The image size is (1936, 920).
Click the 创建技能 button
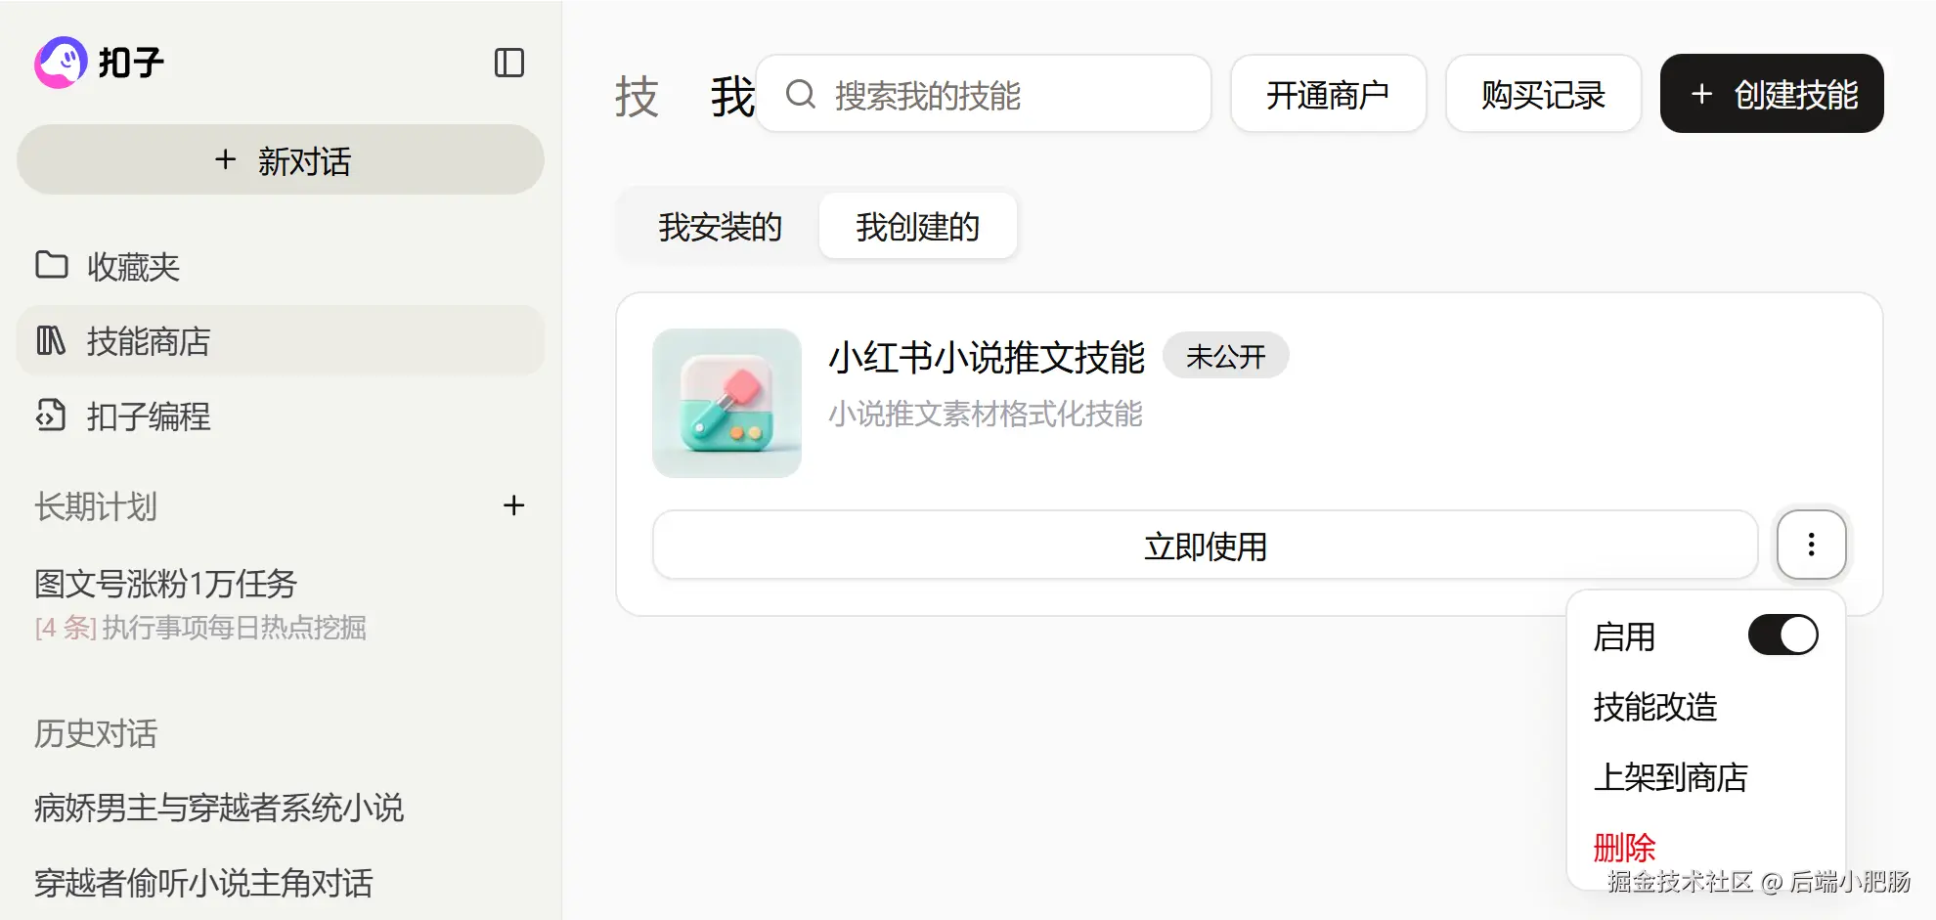[1772, 94]
